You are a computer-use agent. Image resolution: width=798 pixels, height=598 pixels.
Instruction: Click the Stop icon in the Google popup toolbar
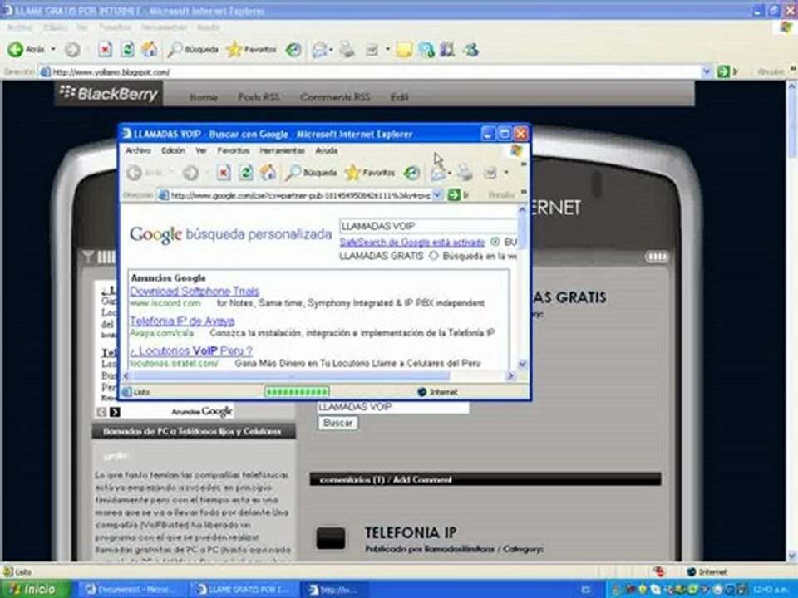tap(224, 173)
